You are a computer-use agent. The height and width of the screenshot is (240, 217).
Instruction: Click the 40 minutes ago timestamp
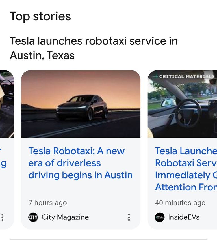[180, 203]
